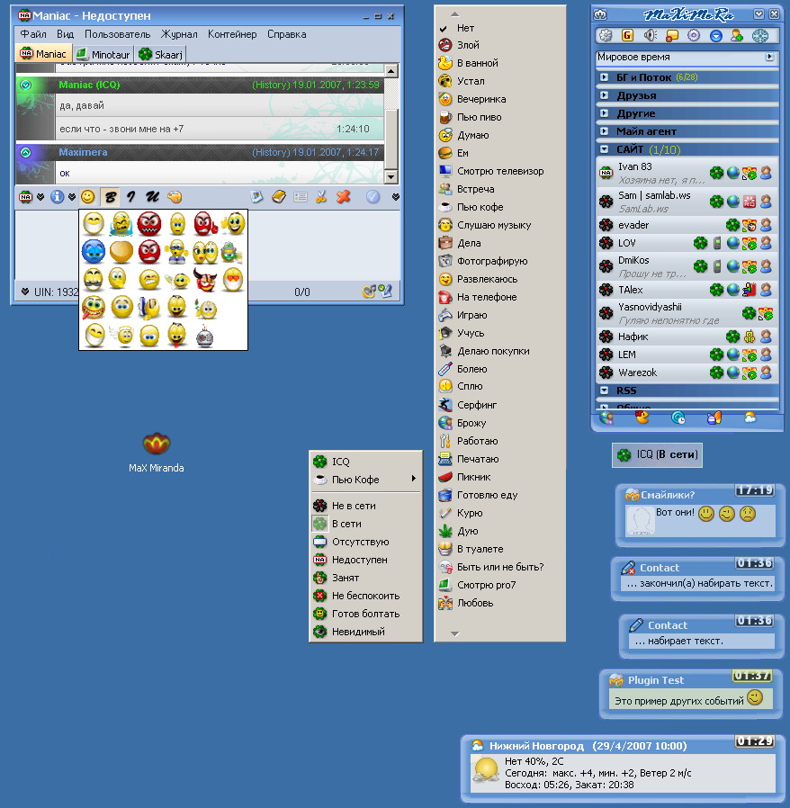Click the Bold formatting button in chat toolbar

coord(112,196)
